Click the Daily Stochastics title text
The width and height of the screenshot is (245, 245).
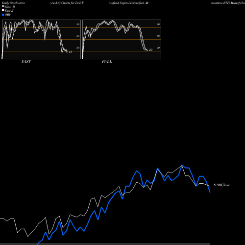click(13, 3)
